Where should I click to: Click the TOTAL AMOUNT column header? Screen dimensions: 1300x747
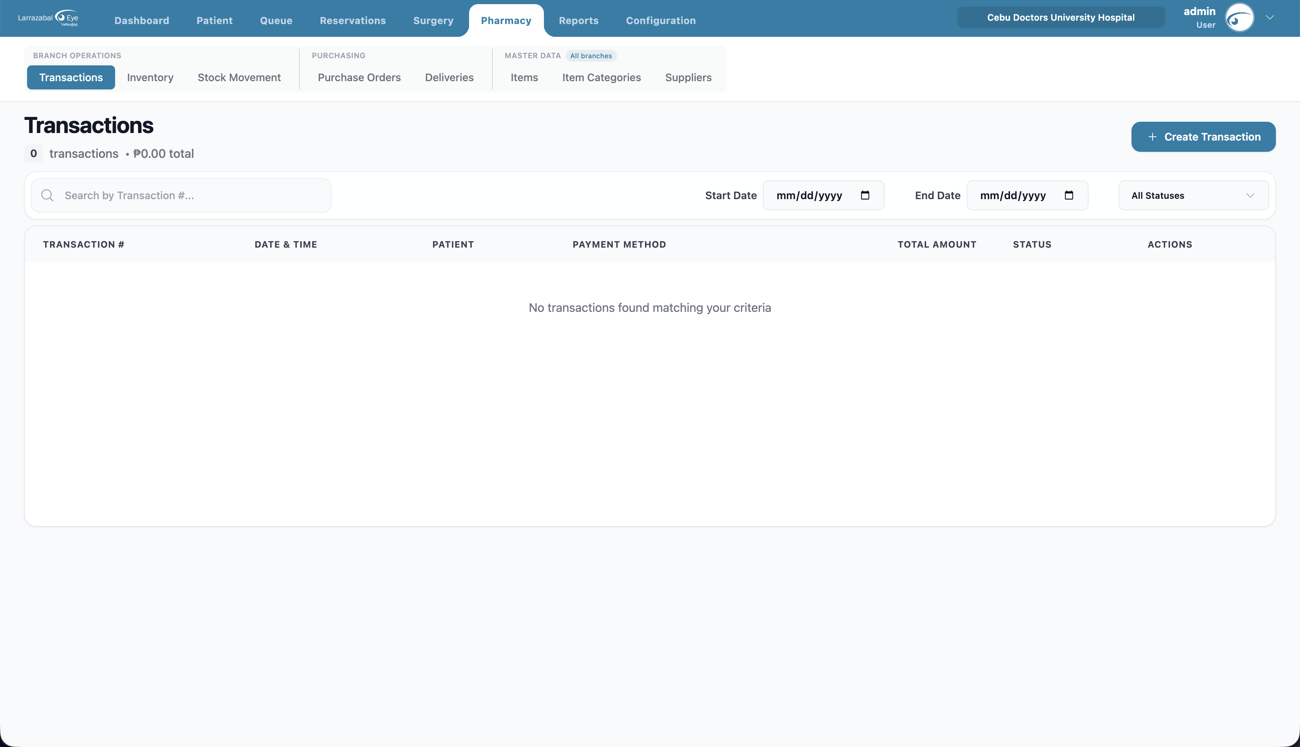[937, 245]
